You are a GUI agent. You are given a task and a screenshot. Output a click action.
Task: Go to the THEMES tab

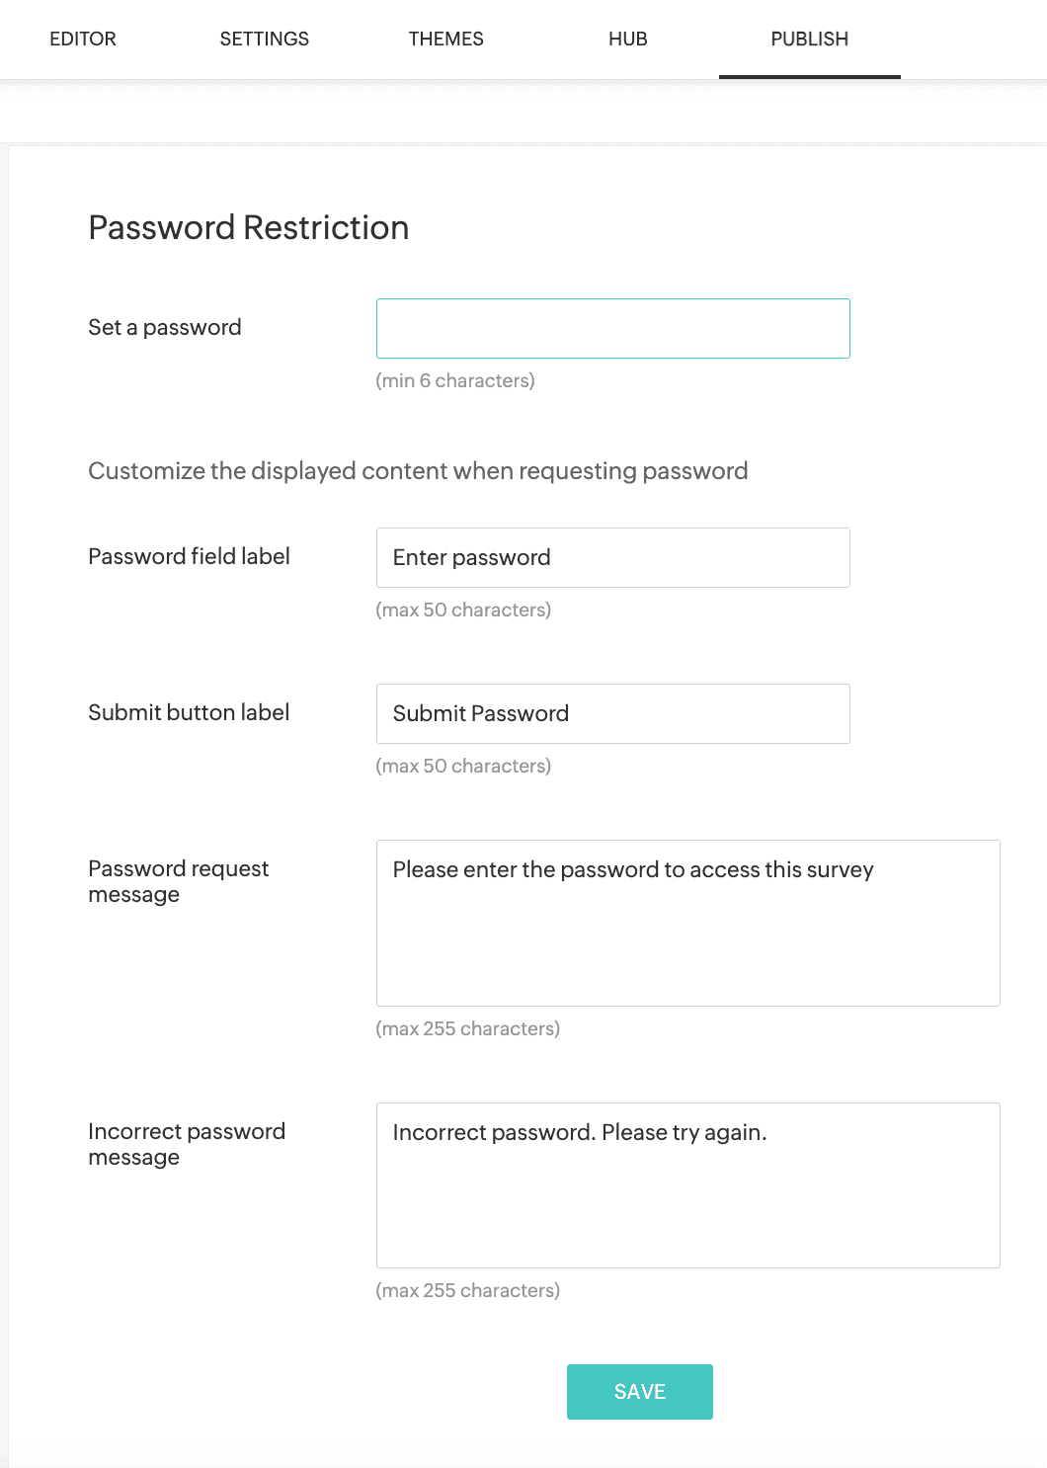pos(446,40)
